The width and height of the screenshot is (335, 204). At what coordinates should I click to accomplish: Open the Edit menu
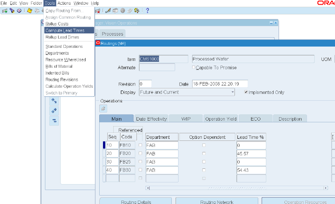point(13,3)
